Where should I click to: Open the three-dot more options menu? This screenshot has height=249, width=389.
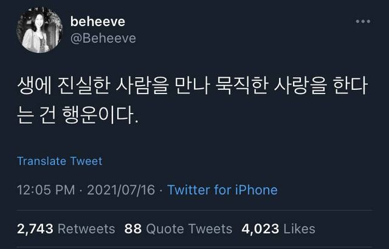pyautogui.click(x=363, y=21)
